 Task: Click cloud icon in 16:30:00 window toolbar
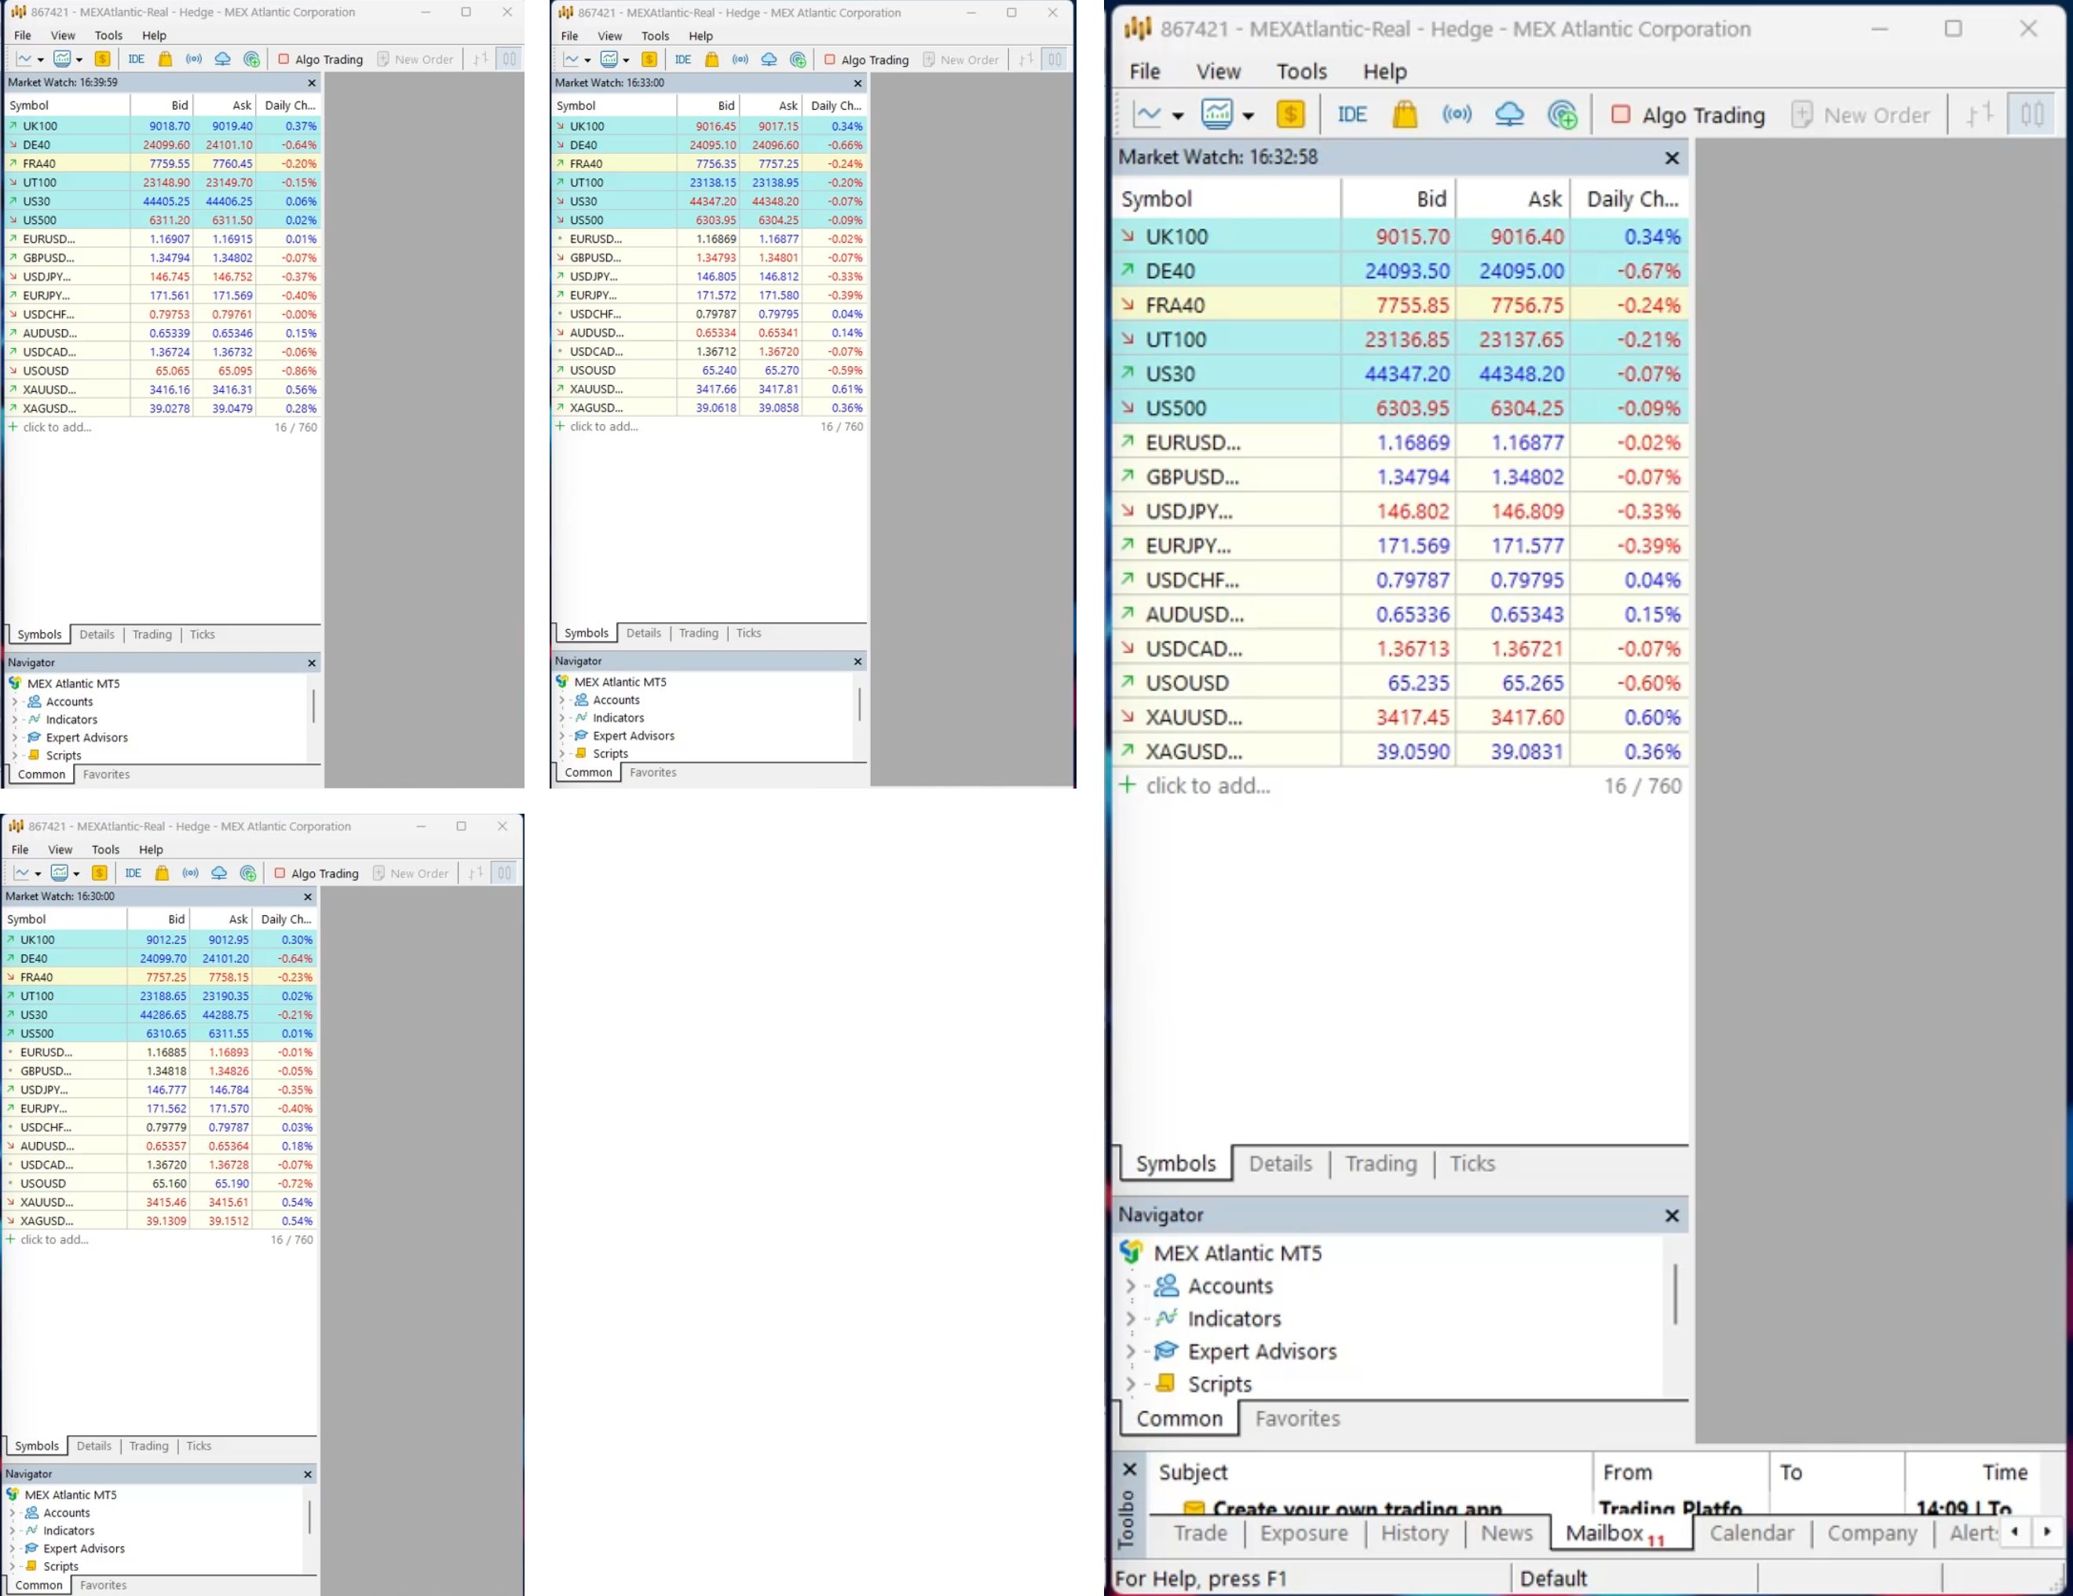[219, 873]
